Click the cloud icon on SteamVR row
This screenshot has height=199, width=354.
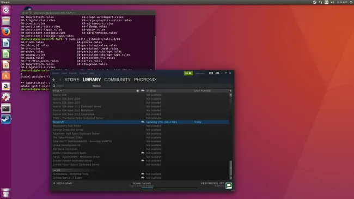tap(143, 122)
